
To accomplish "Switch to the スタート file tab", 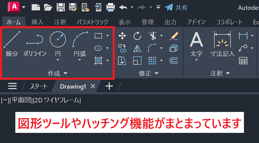I will point(39,86).
